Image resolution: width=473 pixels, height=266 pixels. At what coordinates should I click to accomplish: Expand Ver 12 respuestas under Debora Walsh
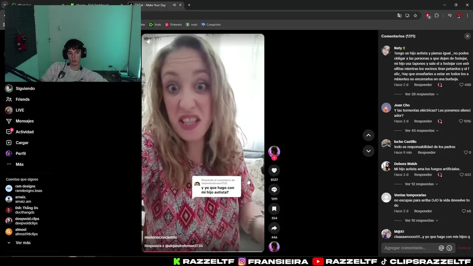click(422, 184)
